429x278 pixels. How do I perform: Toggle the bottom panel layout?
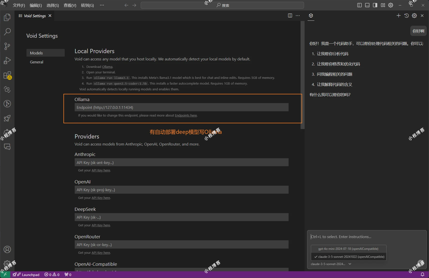tap(367, 5)
